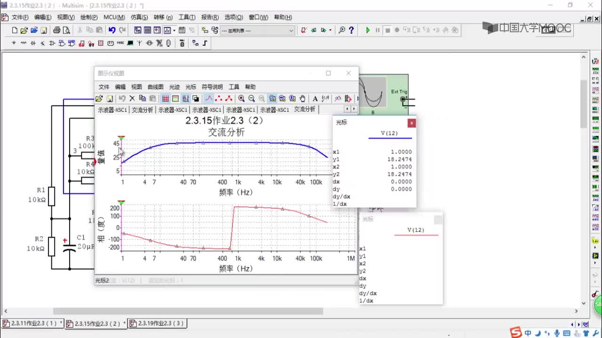This screenshot has height=338, width=602.
Task: Open help question mark icon
Action: tap(351, 30)
